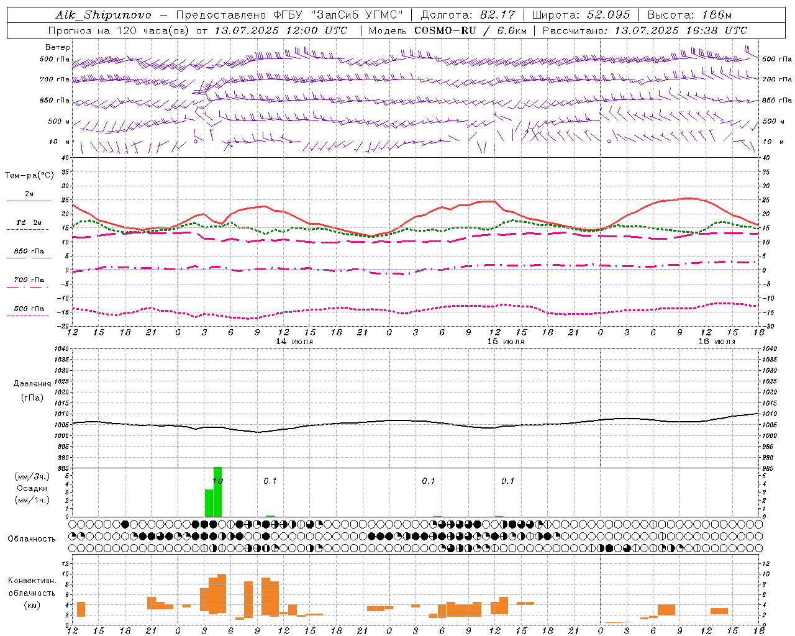
Task: Click the Долгота: 82.17 value
Action: pos(468,15)
